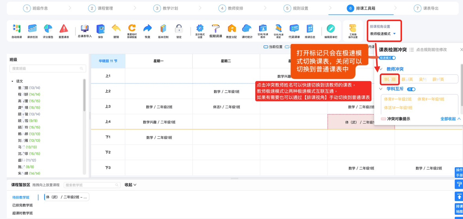
Task: Open 空闲/有课教师 teacher availability
Action: (262, 31)
